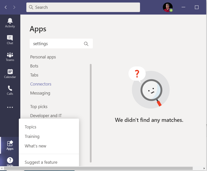
Task: Navigate forward with the right arrow
Action: pyautogui.click(x=14, y=7)
